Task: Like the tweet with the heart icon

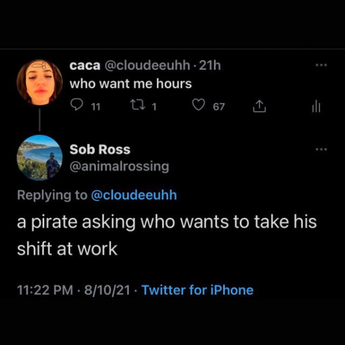Action: pyautogui.click(x=198, y=106)
